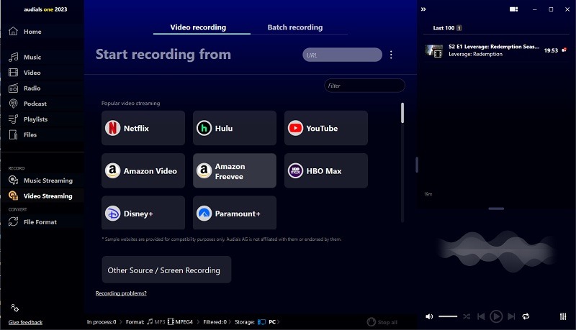The width and height of the screenshot is (576, 330).
Task: Select the Leverage: Redemption recording thumbnail
Action: (x=434, y=51)
